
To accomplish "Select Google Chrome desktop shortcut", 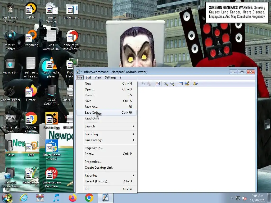I will click(31, 123).
